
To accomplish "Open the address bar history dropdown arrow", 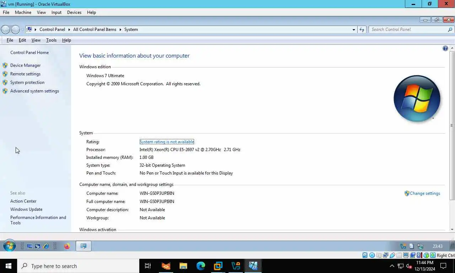I will (354, 30).
